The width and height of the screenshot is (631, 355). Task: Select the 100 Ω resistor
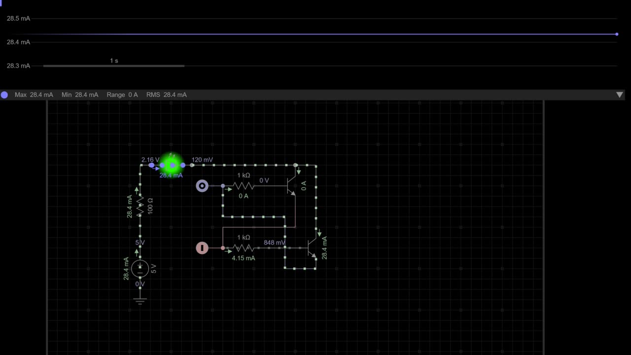(x=140, y=206)
